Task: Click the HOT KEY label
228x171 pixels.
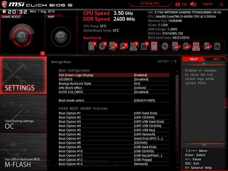Action: click(x=163, y=61)
